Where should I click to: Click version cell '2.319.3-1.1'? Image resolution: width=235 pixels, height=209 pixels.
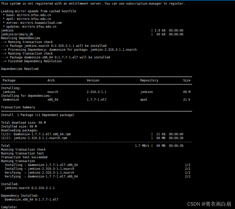click(x=96, y=92)
